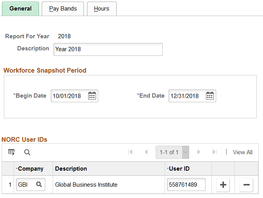Switch to the Hours tab
The width and height of the screenshot is (263, 198).
(101, 9)
